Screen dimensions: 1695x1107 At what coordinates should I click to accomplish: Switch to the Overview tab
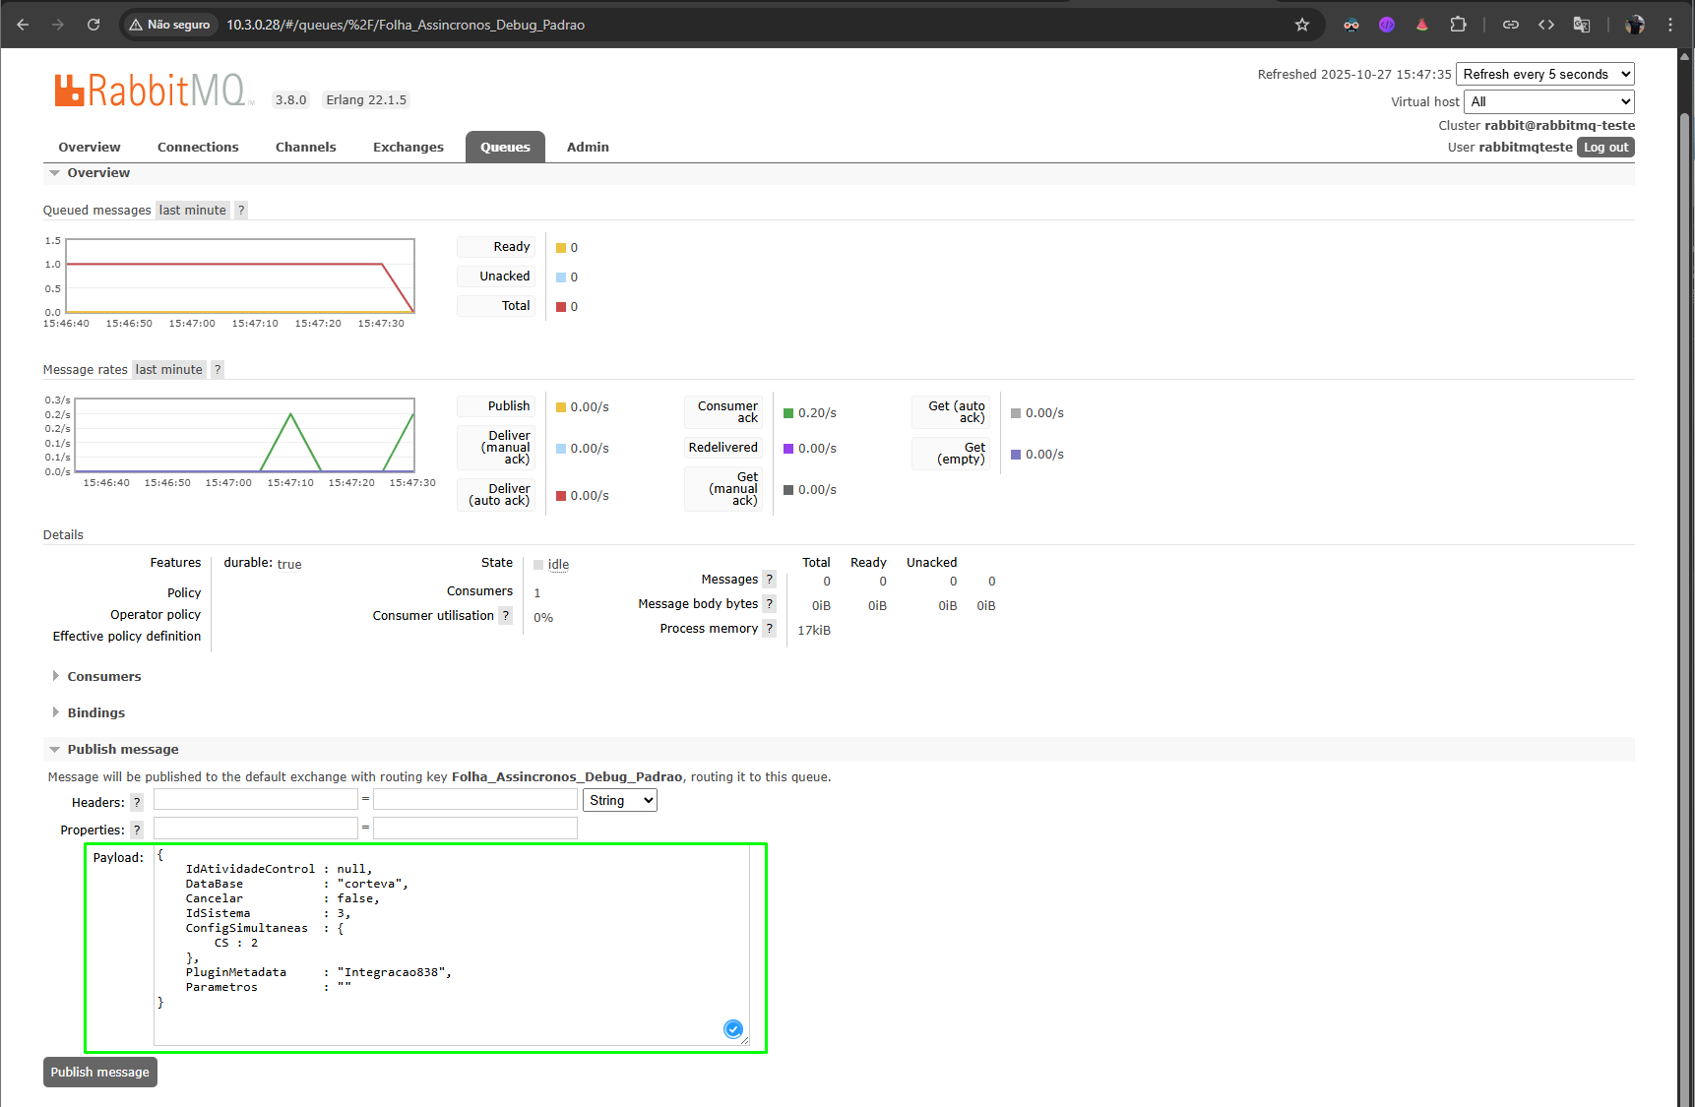(90, 147)
